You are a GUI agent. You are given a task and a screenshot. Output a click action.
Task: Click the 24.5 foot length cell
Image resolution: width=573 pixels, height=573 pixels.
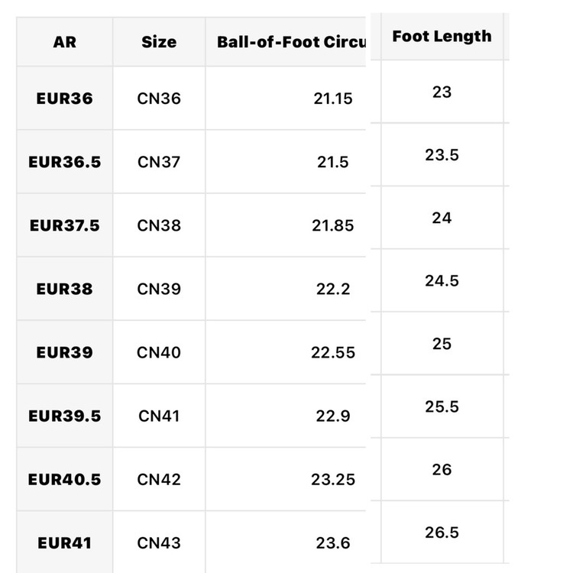pyautogui.click(x=442, y=280)
